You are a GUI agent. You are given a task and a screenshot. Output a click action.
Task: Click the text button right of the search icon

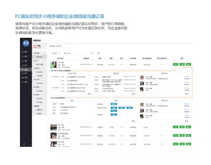point(99,53)
